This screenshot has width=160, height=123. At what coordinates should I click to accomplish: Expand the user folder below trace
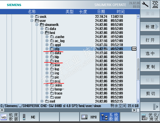(47, 97)
